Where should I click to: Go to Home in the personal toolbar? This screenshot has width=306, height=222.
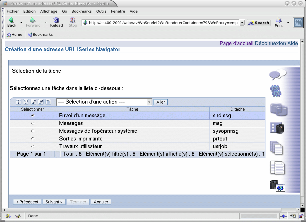pyautogui.click(x=15, y=34)
